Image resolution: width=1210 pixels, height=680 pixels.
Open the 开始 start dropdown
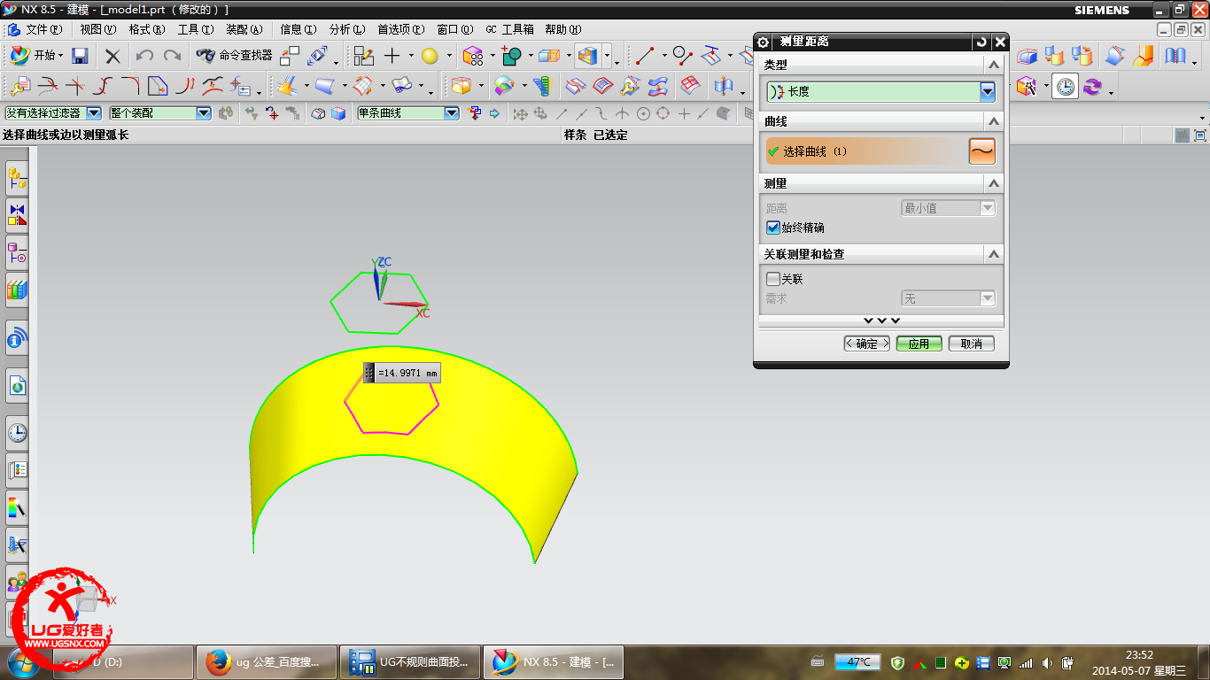[36, 56]
